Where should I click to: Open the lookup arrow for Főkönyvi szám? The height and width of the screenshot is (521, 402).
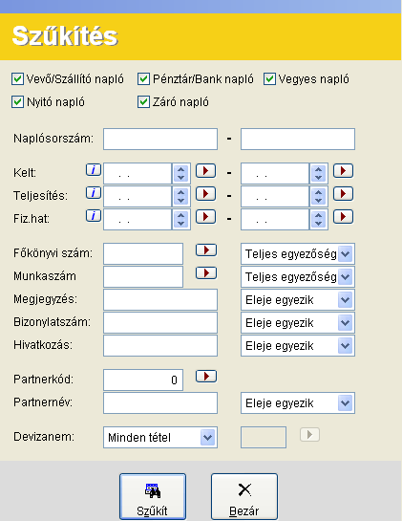tap(206, 250)
